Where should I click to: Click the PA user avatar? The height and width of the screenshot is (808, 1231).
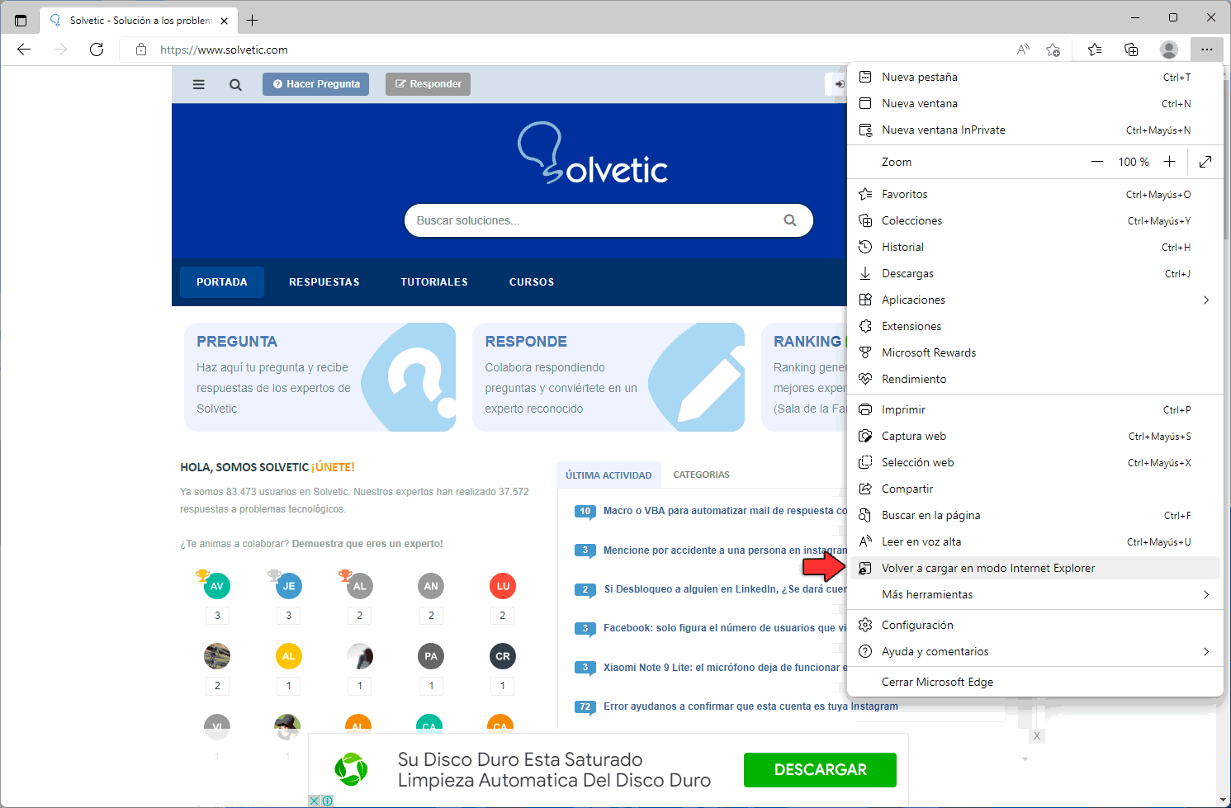click(x=431, y=656)
